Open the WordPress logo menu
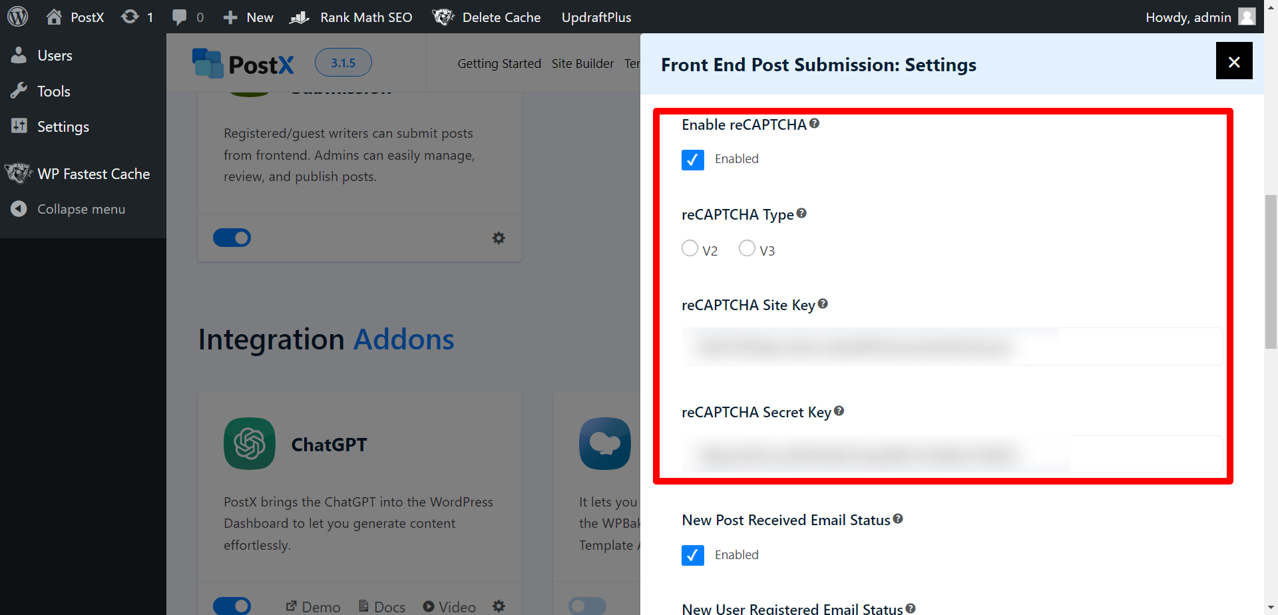Image resolution: width=1278 pixels, height=615 pixels. tap(17, 17)
